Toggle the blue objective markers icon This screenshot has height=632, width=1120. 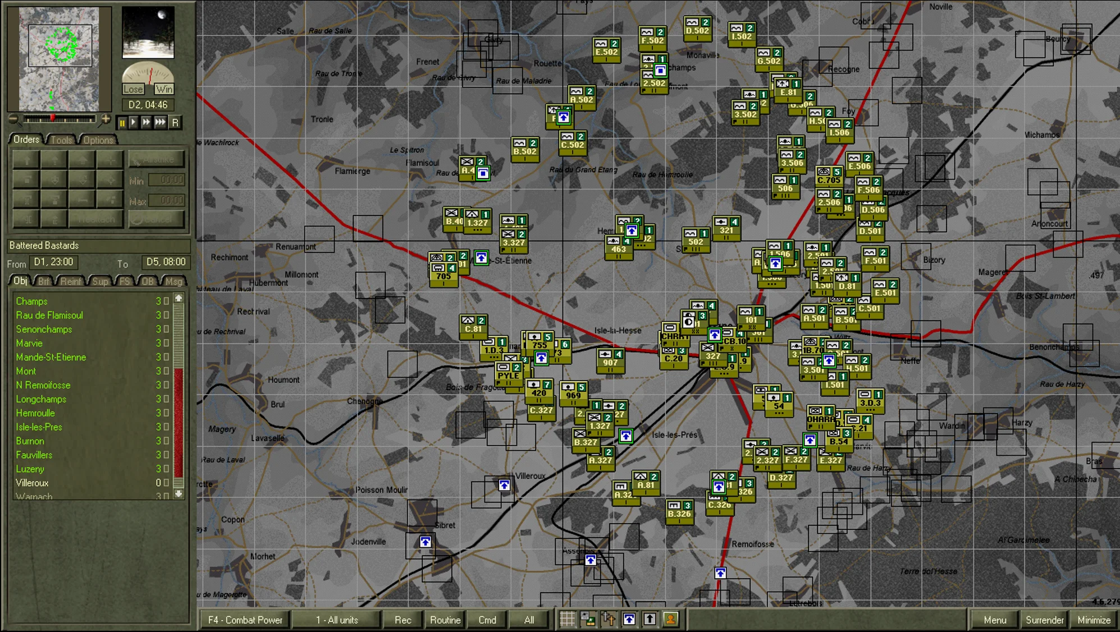629,619
